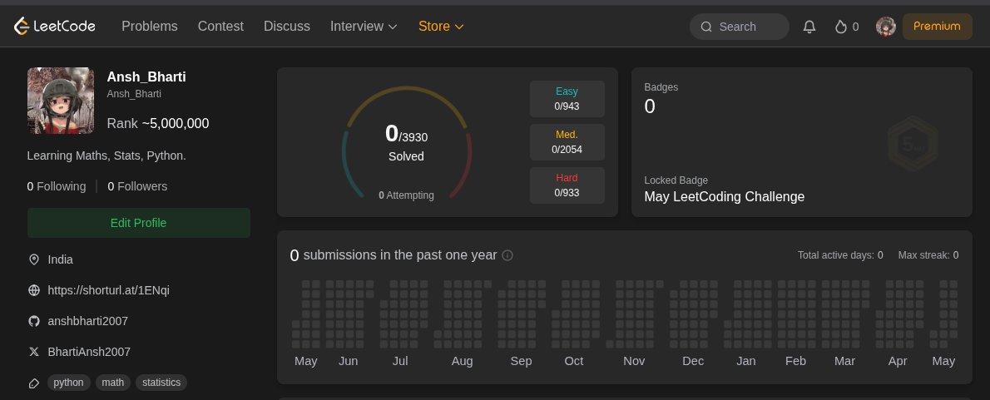
Task: Click inside the Search input field
Action: click(740, 27)
